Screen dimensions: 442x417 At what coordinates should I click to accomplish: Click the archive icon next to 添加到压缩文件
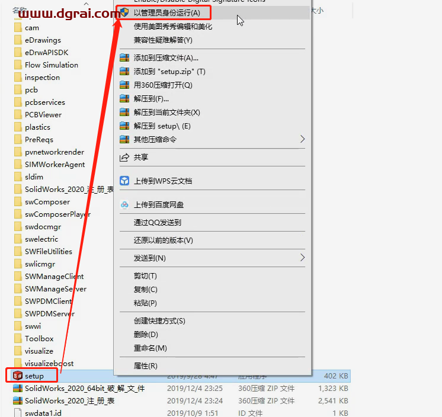pyautogui.click(x=124, y=58)
